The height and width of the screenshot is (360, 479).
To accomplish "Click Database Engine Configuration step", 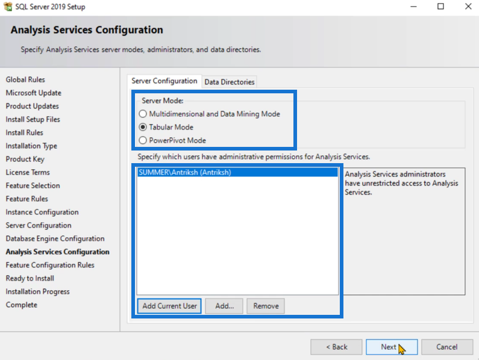I will 55,238.
